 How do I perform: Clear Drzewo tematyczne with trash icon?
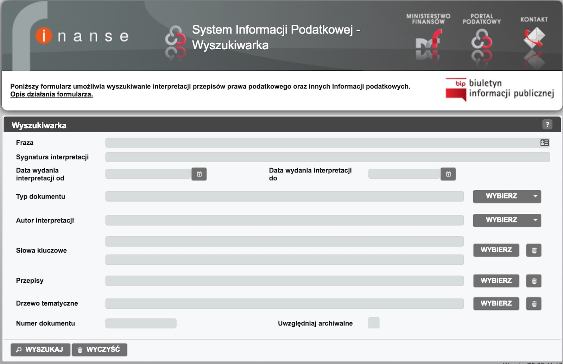[534, 304]
